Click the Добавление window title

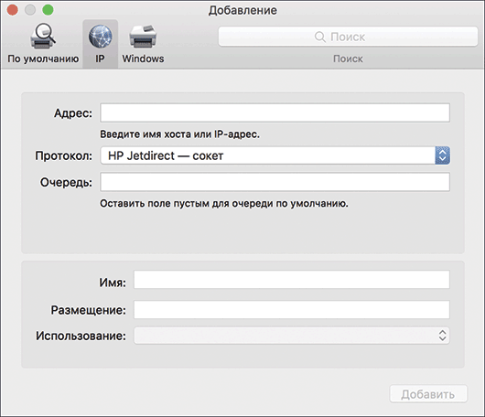pyautogui.click(x=242, y=10)
